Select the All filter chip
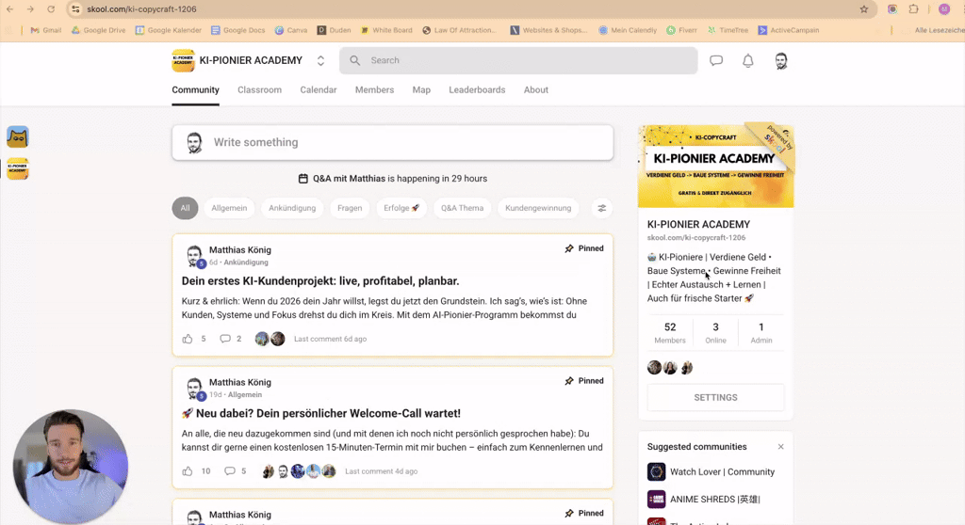The image size is (965, 525). 185,209
